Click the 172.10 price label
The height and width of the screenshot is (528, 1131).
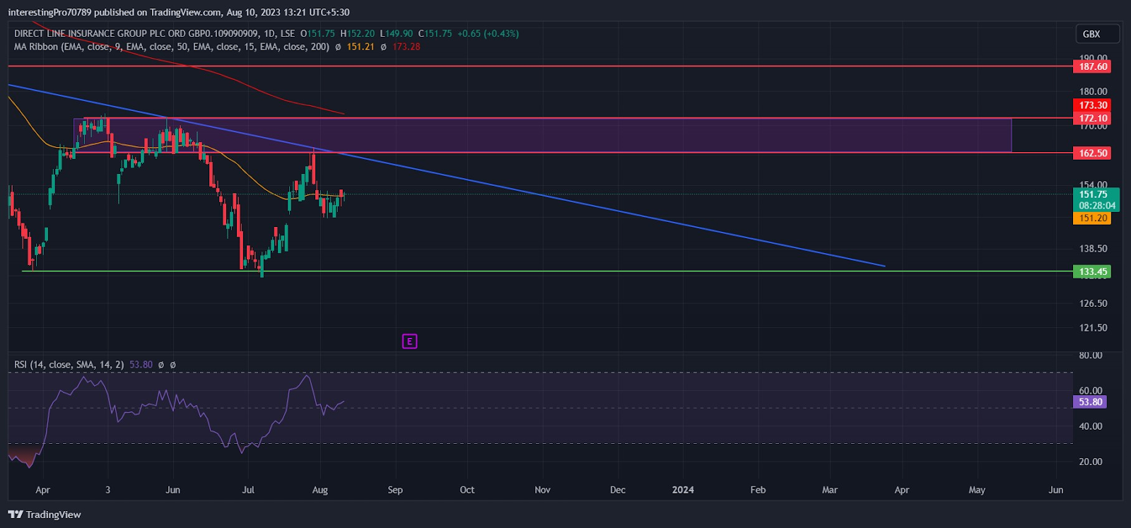point(1092,118)
